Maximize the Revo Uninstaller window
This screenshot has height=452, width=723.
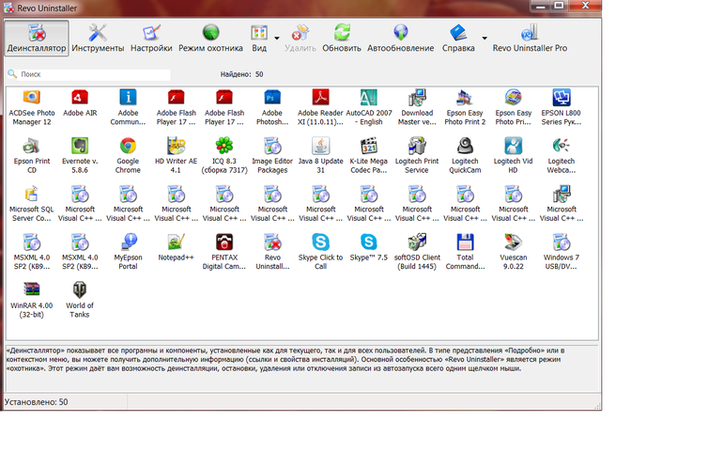(559, 6)
